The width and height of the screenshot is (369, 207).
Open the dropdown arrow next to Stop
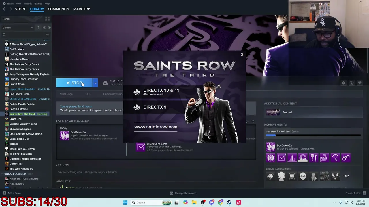[95, 83]
